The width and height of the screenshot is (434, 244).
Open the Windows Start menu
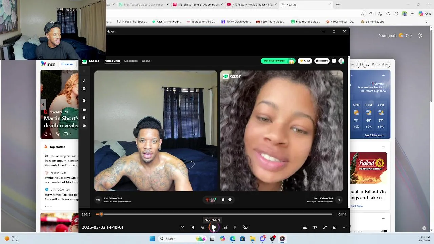coord(152,239)
